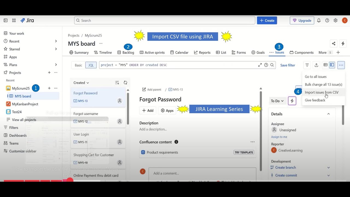Open MyScrum25 project more options ellipsis
Image resolution: width=350 pixels, height=197 pixels.
tap(56, 88)
